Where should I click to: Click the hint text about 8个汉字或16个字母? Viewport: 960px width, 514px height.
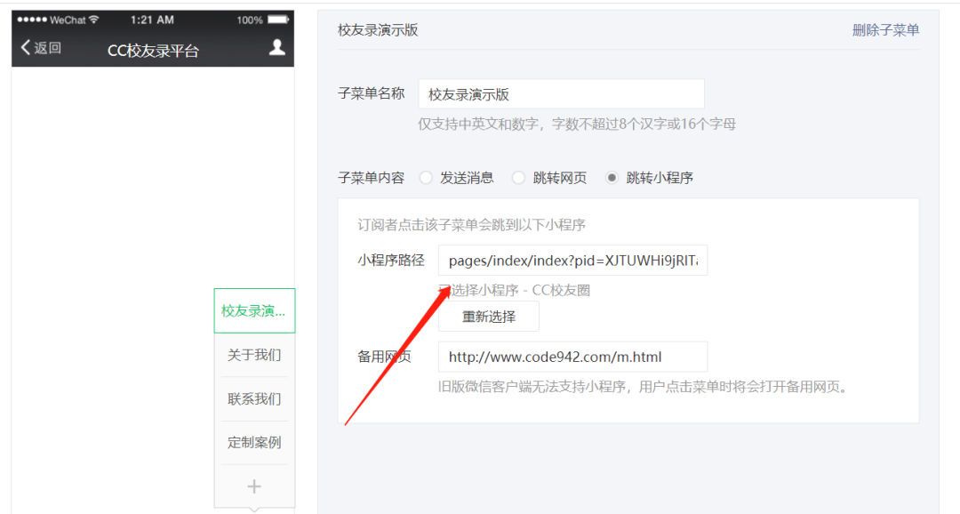click(x=577, y=124)
